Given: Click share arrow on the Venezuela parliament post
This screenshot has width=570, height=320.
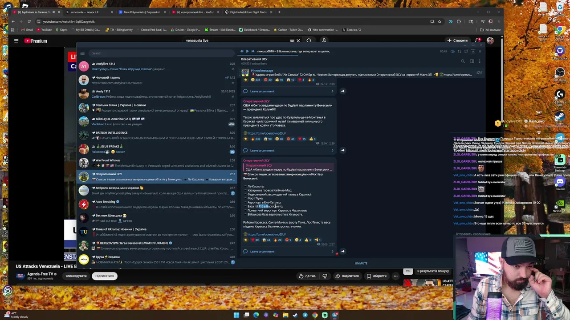Looking at the screenshot, I should (x=342, y=150).
